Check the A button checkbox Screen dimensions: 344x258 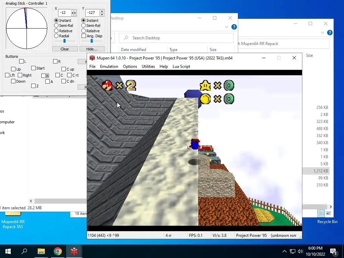point(48,82)
